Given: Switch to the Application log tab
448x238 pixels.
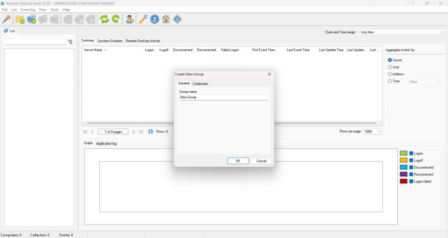Looking at the screenshot, I should (x=106, y=143).
